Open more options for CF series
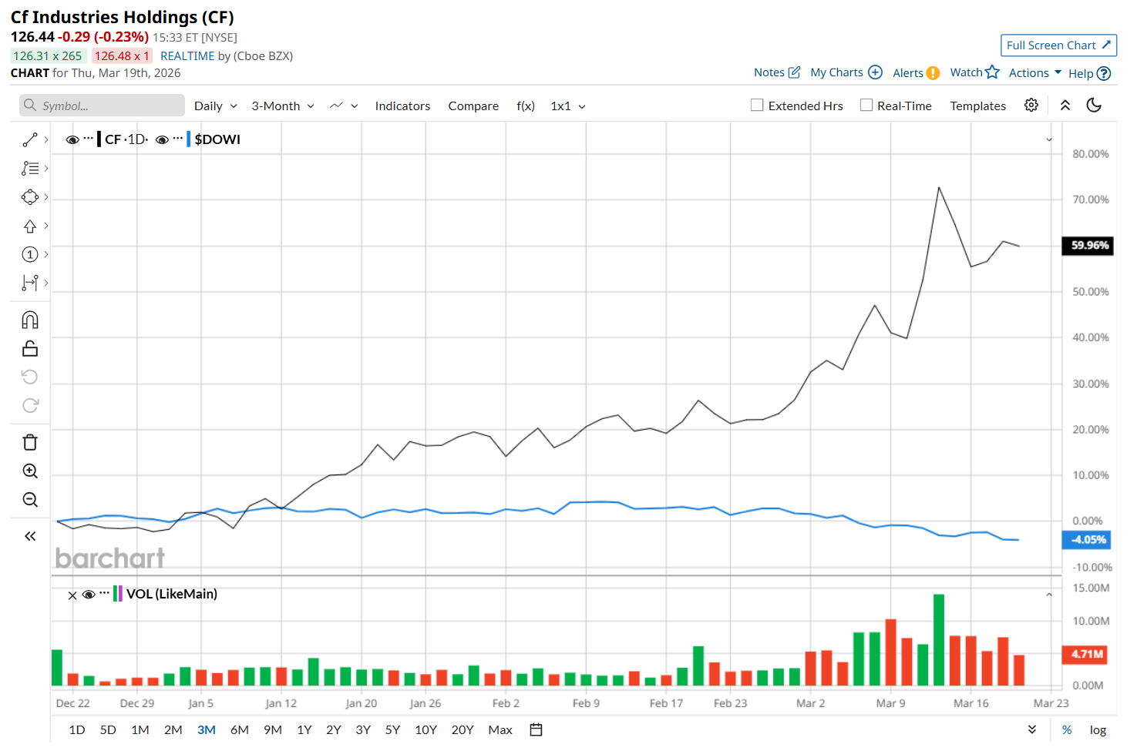 coord(89,139)
